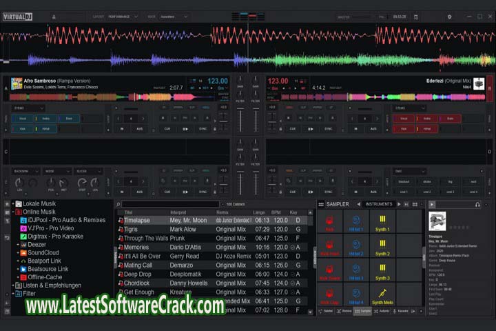This screenshot has width=496, height=331.
Task: Play the prelisten preview
Action: (x=432, y=205)
